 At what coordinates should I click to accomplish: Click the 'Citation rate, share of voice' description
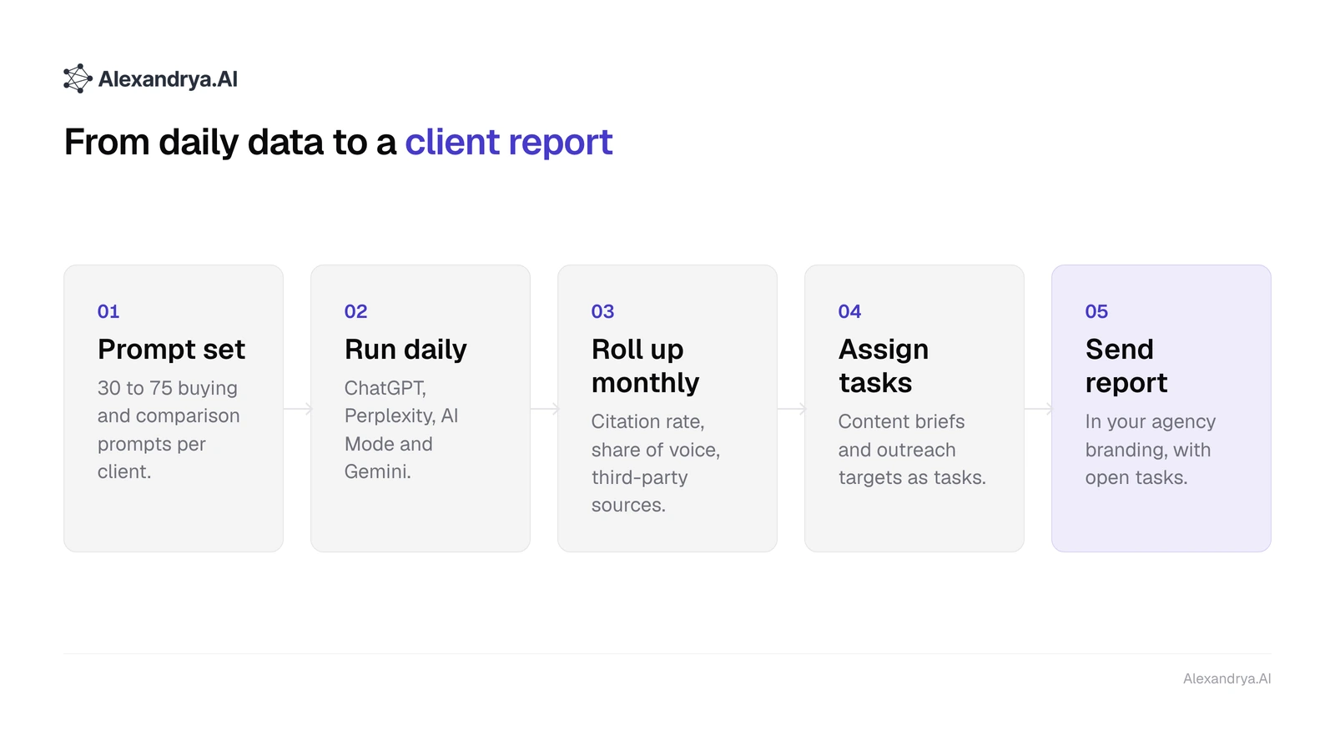coord(656,463)
